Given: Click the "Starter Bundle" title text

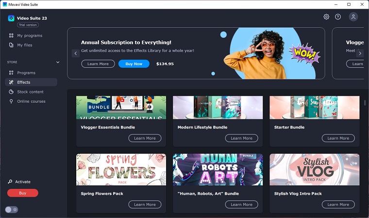Looking at the screenshot, I should click(289, 127).
